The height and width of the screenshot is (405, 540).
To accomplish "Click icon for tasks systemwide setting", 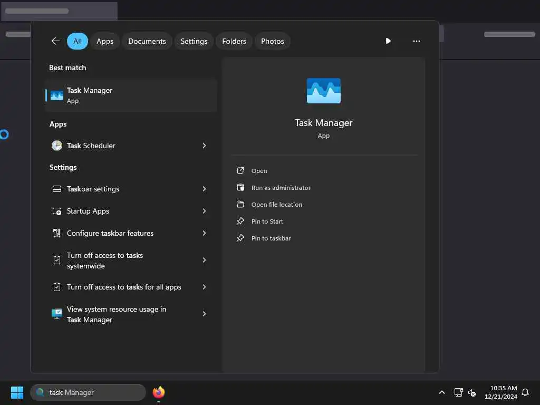I will [57, 260].
